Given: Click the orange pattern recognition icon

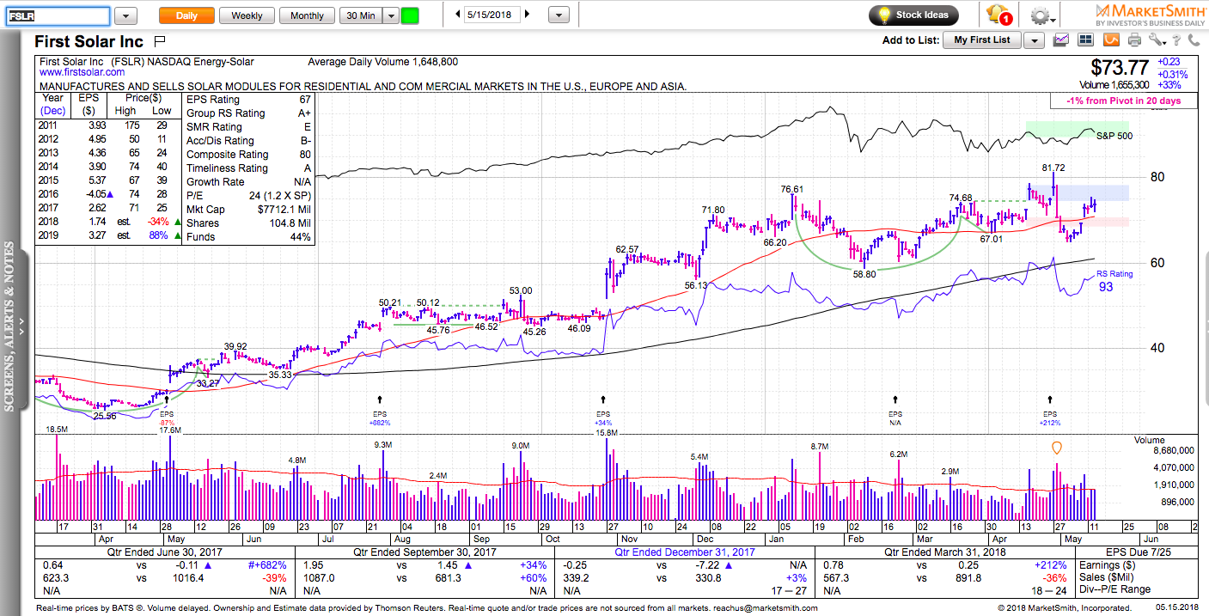Looking at the screenshot, I should click(x=1110, y=40).
